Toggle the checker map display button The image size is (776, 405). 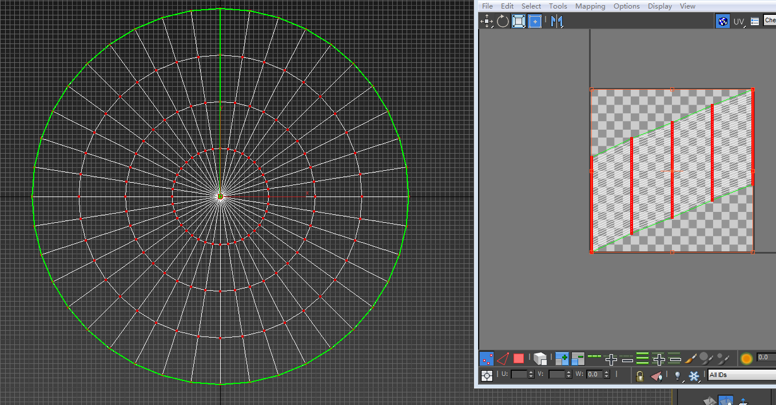(723, 22)
